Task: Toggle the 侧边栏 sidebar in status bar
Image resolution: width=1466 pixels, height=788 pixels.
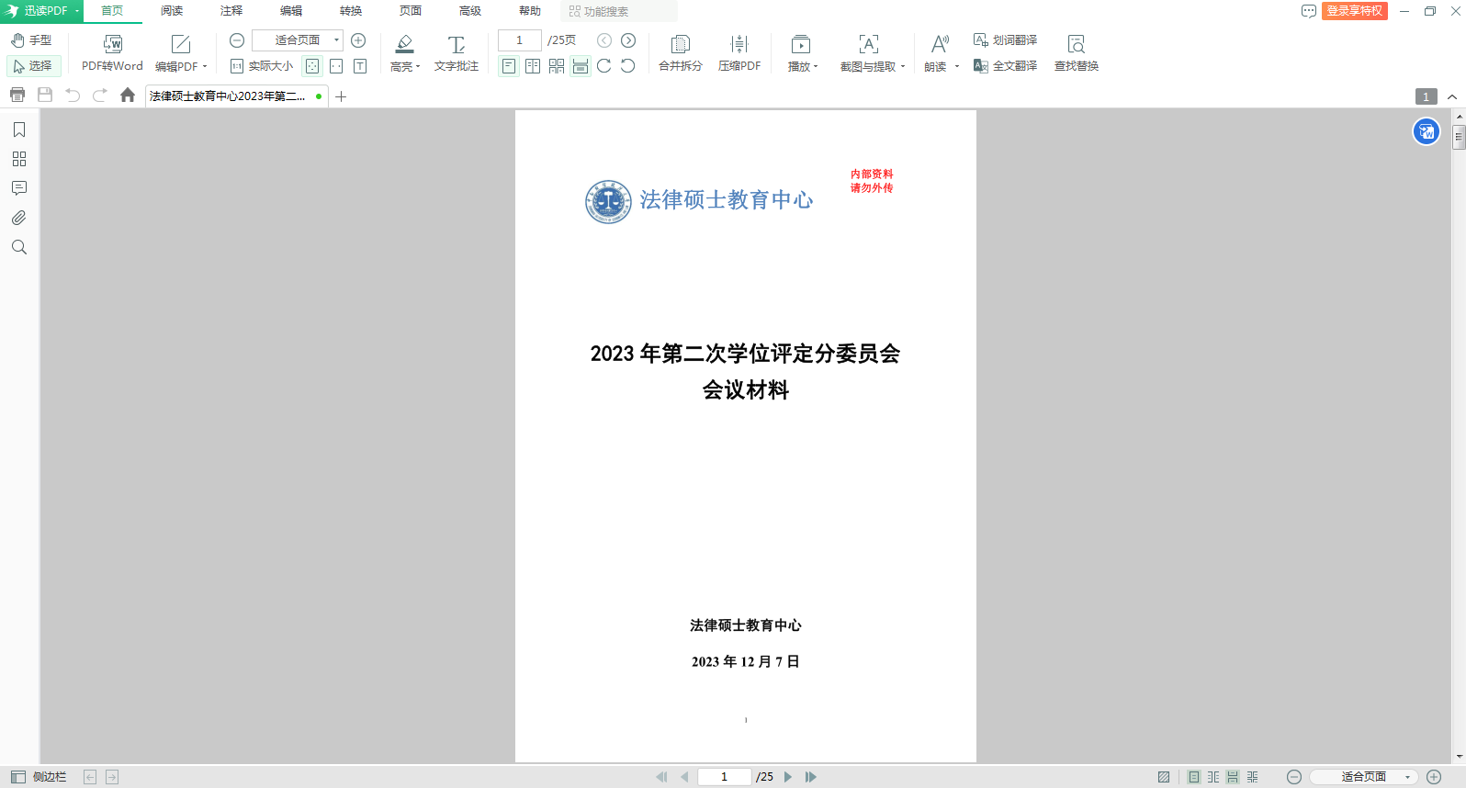Action: click(39, 777)
